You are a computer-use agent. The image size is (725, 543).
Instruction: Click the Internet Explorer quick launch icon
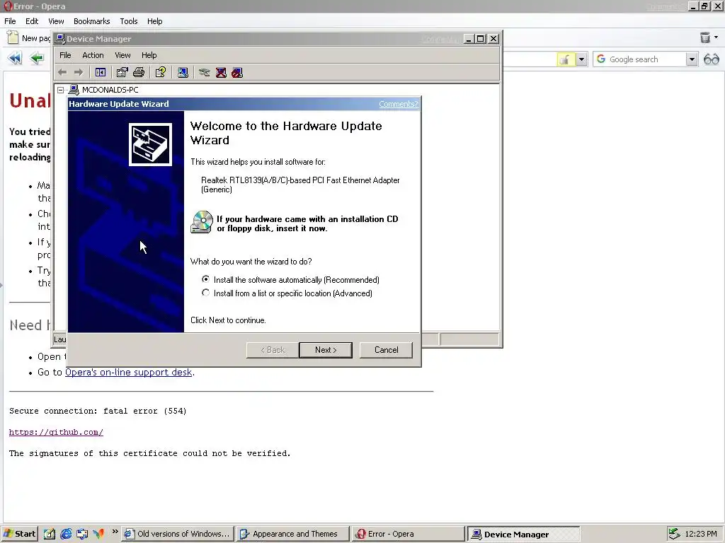[66, 534]
